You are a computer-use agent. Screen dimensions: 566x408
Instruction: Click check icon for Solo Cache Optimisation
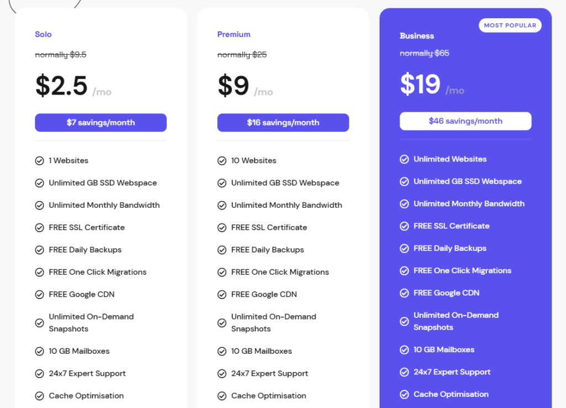39,396
